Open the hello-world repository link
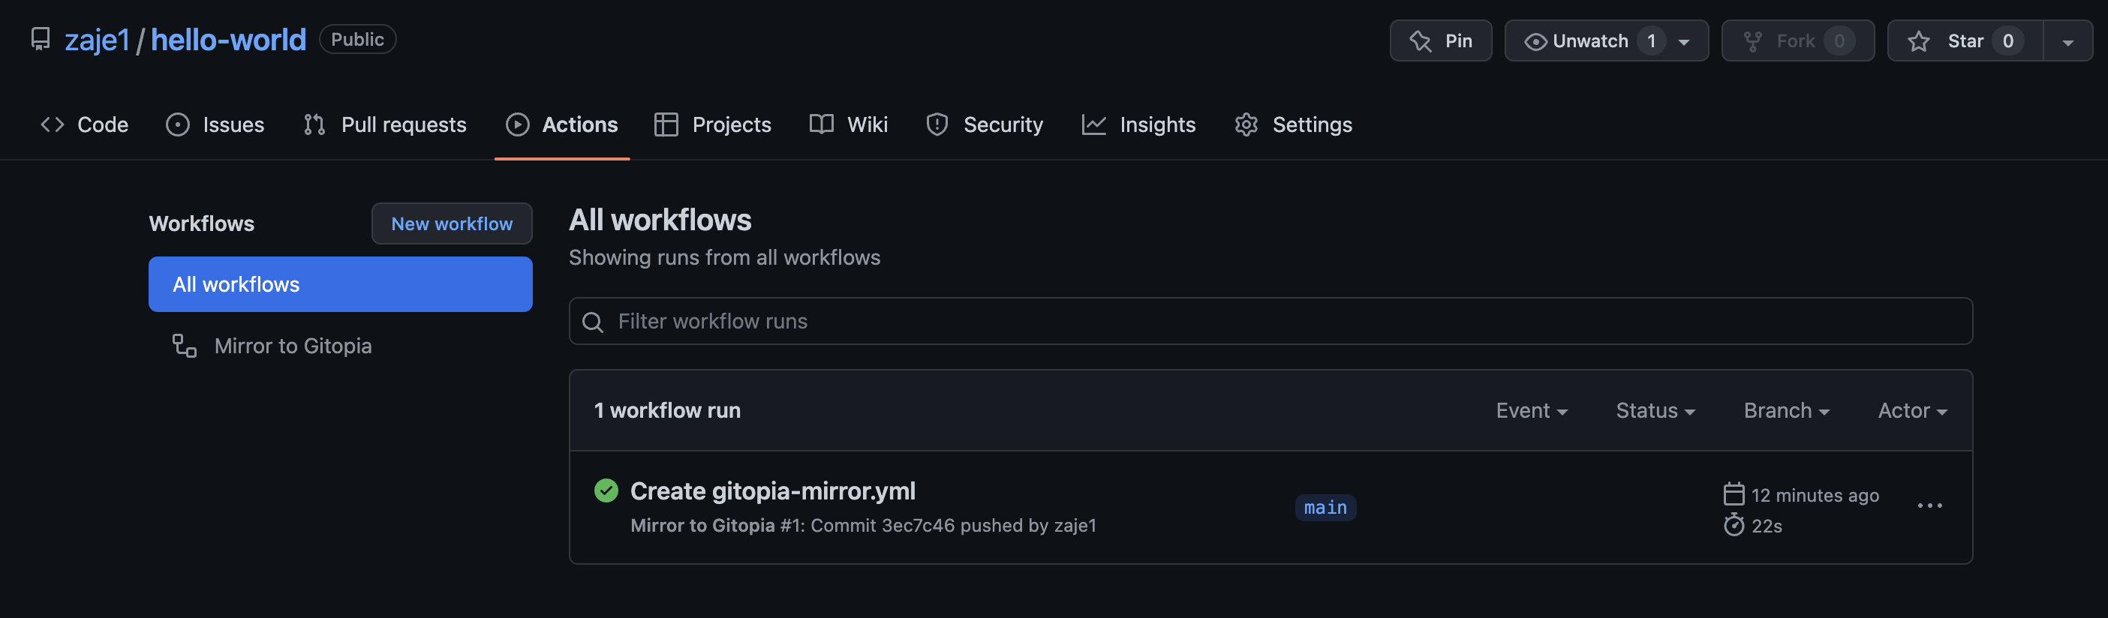The width and height of the screenshot is (2108, 618). click(x=228, y=40)
